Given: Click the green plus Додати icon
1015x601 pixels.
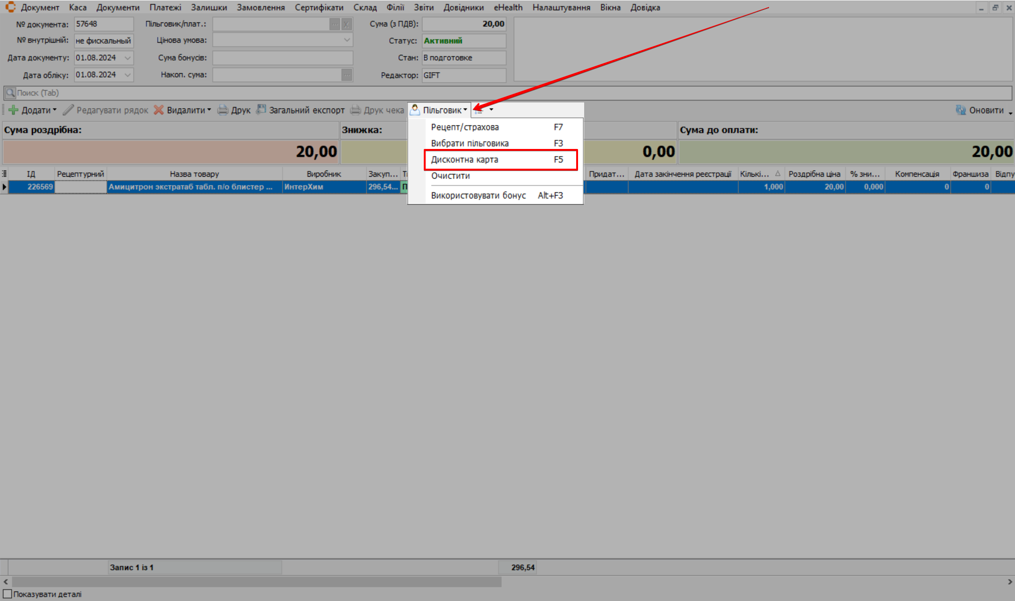Looking at the screenshot, I should [13, 110].
